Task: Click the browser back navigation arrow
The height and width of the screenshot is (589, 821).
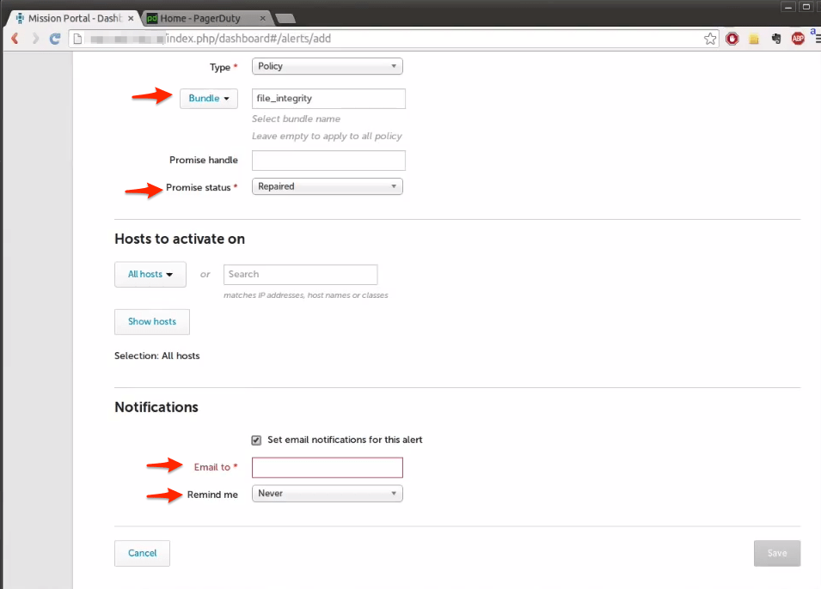Action: click(12, 38)
